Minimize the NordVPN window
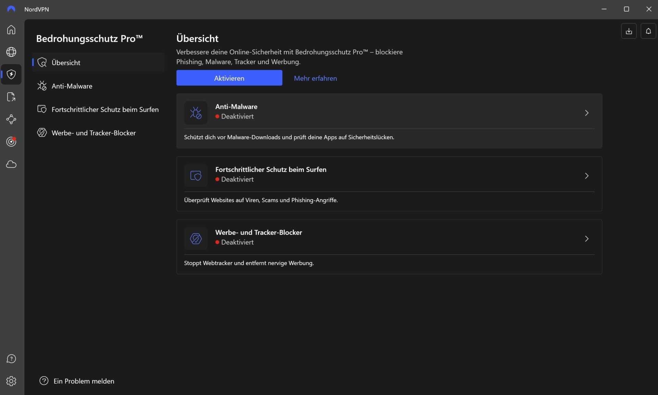 [604, 9]
